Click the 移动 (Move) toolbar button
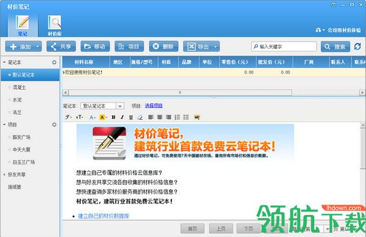The image size is (366, 237). coord(95,46)
